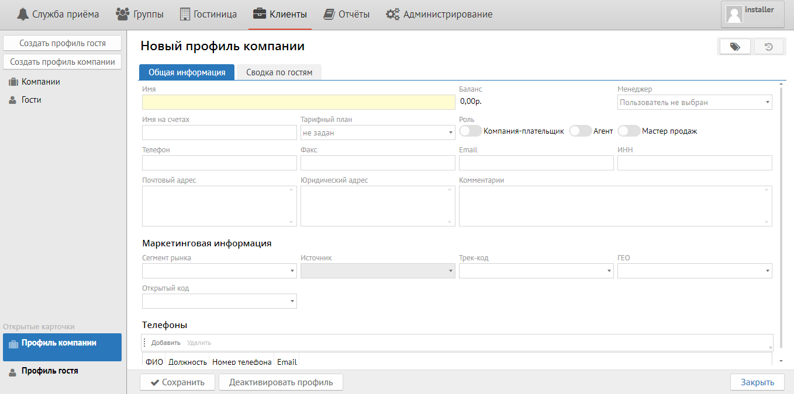Click the yellow Имя input field
Viewport: 794px width, 394px height.
tap(298, 103)
